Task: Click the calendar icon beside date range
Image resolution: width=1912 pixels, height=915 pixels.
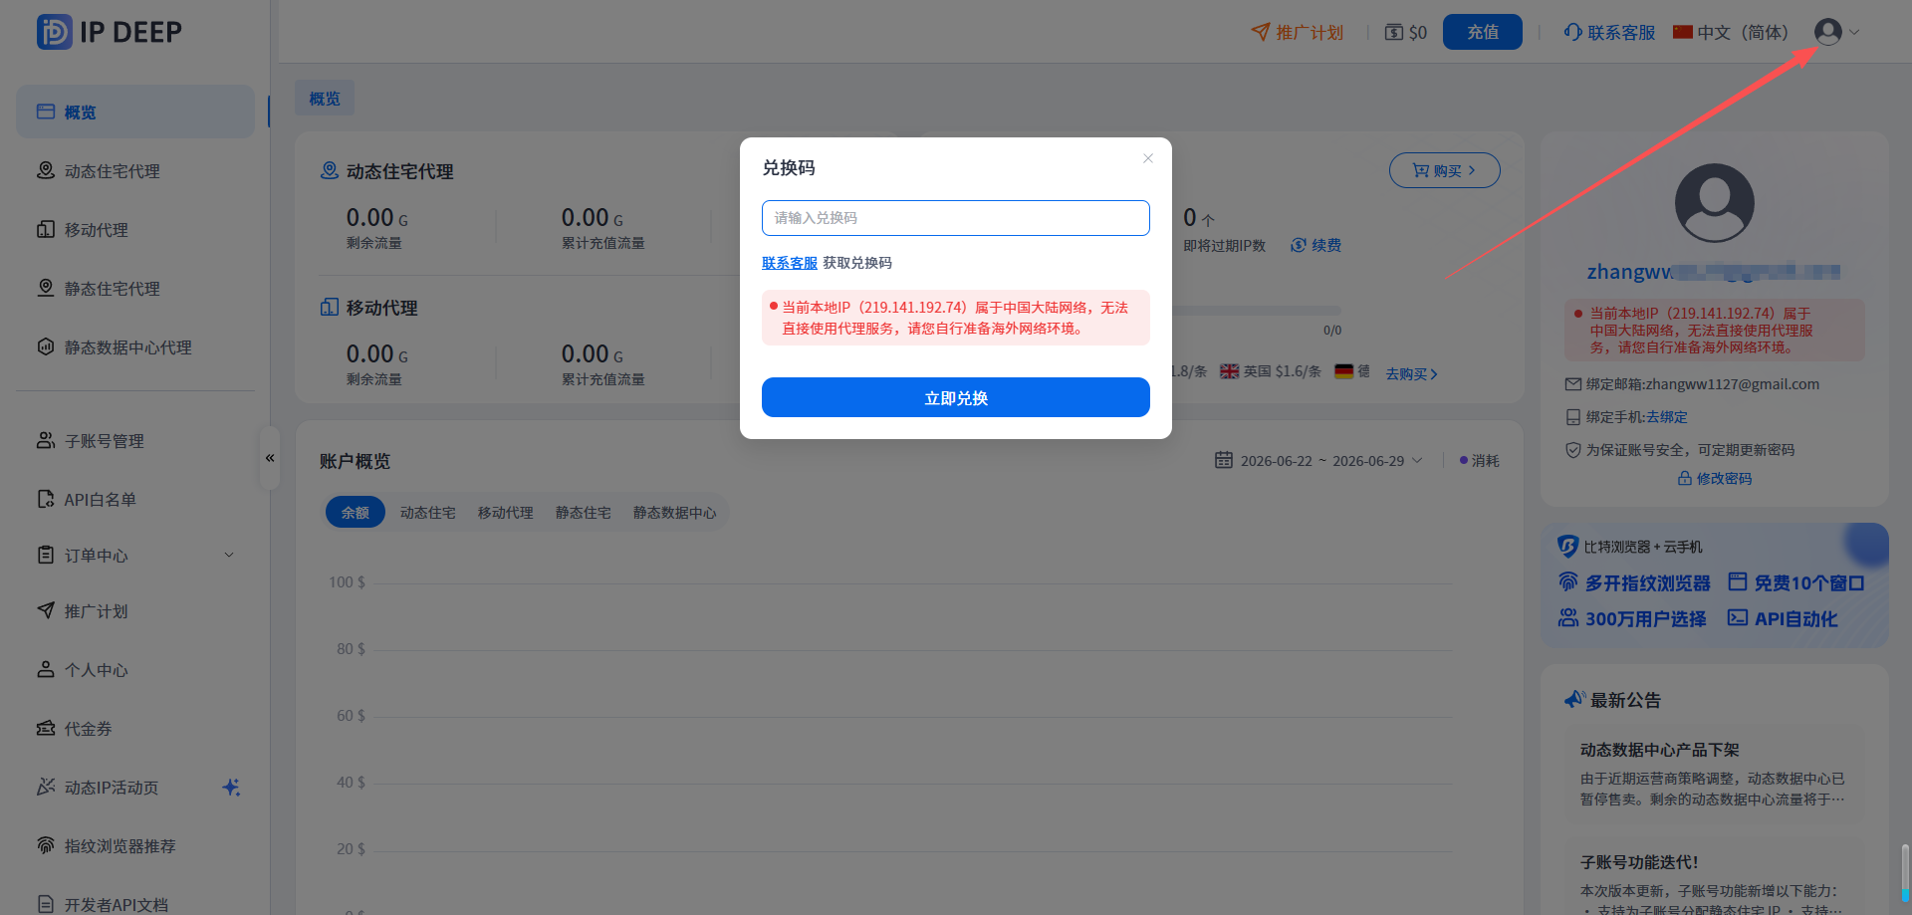Action: tap(1224, 460)
